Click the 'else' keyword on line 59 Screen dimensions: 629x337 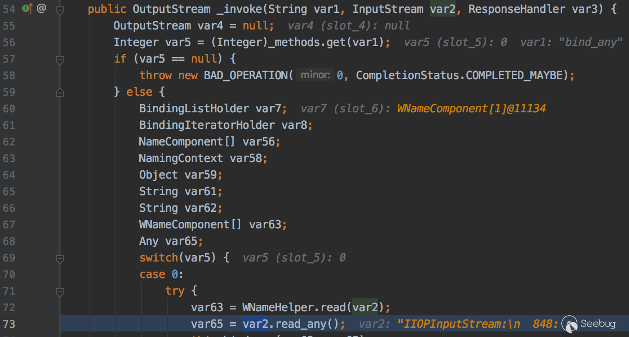(140, 92)
